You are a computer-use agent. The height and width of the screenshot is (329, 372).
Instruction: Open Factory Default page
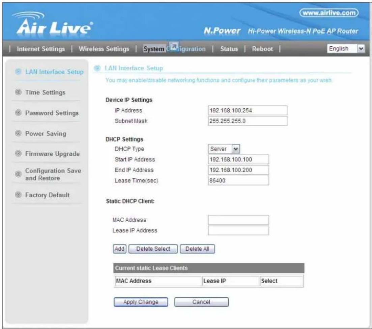click(48, 195)
